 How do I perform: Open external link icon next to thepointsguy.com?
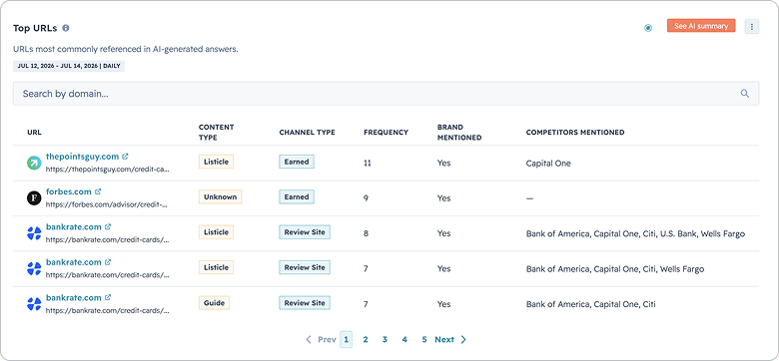tap(125, 157)
